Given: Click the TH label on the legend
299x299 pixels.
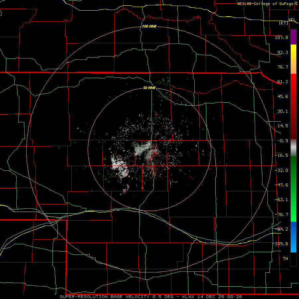Looking at the screenshot, I should click(285, 259).
